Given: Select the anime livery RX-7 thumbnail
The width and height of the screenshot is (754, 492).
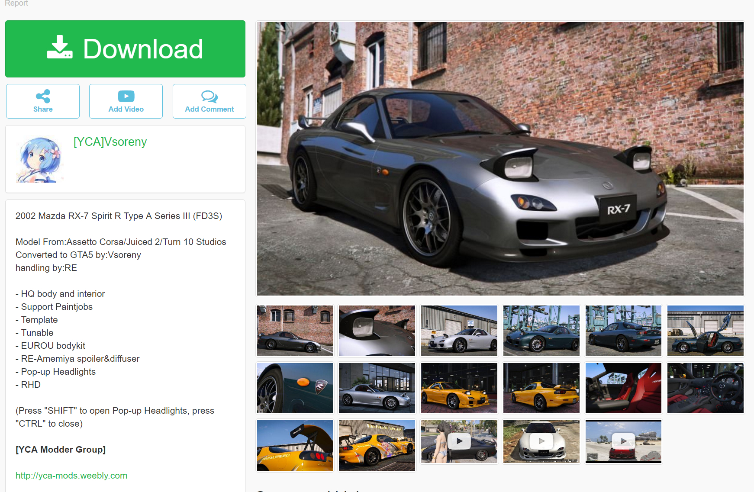Looking at the screenshot, I should tap(377, 445).
